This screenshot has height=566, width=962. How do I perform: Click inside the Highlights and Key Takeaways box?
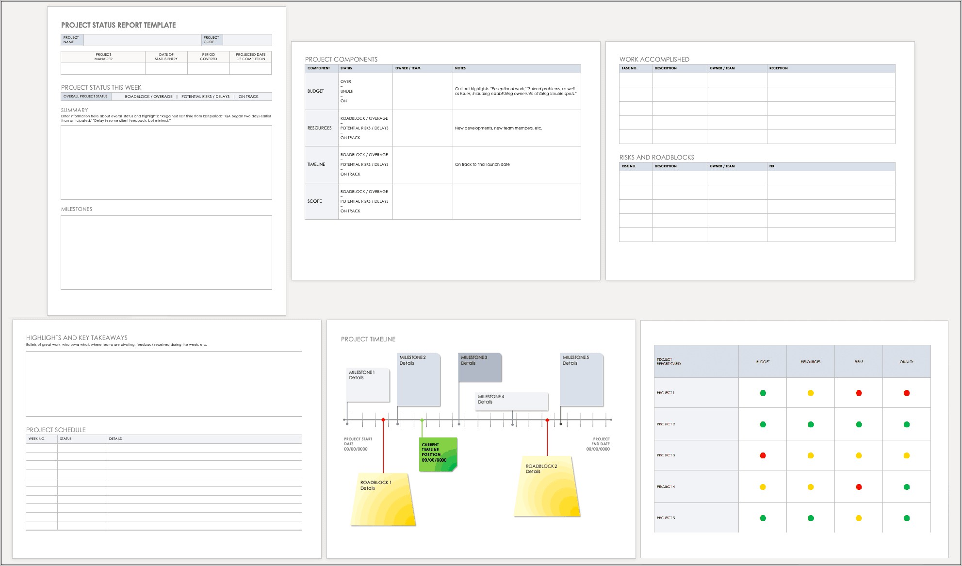click(163, 384)
